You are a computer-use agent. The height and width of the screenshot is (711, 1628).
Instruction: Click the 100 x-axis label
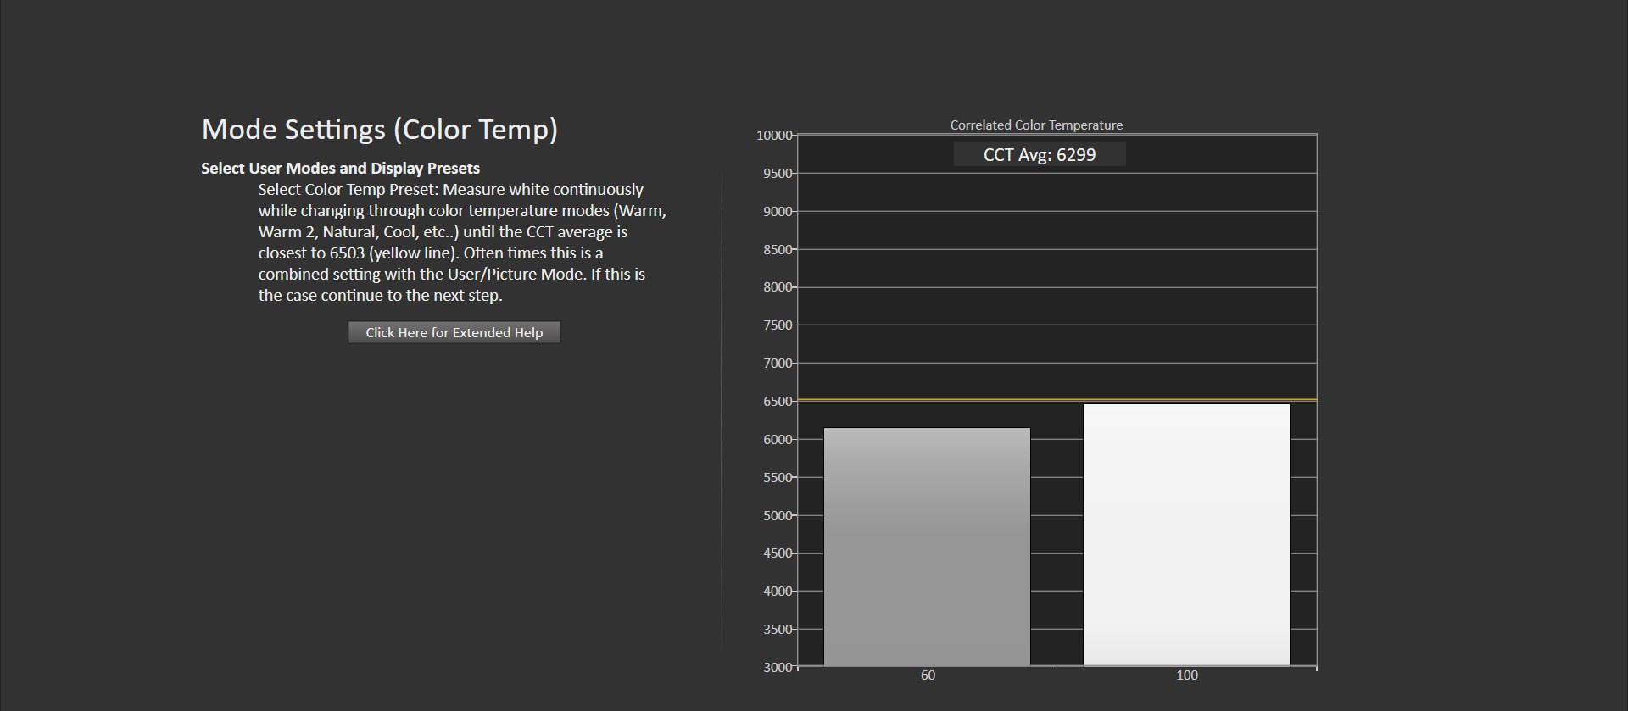(x=1187, y=675)
